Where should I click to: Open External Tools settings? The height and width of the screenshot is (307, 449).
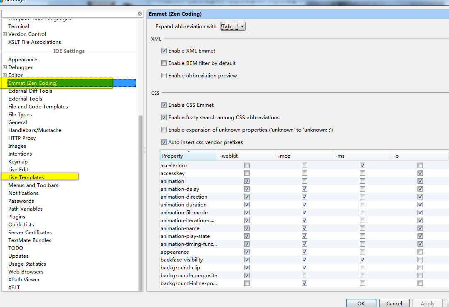25,98
